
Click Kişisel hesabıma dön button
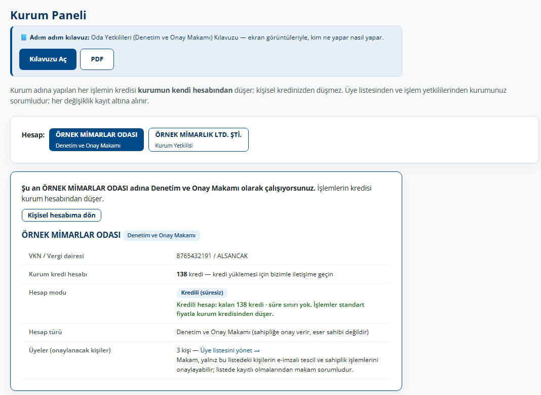pyautogui.click(x=61, y=215)
